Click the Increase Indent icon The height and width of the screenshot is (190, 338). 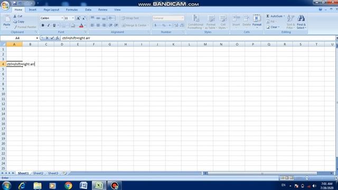click(x=116, y=25)
